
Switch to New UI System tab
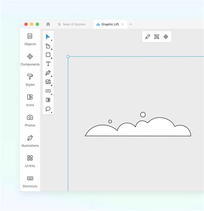click(x=72, y=24)
